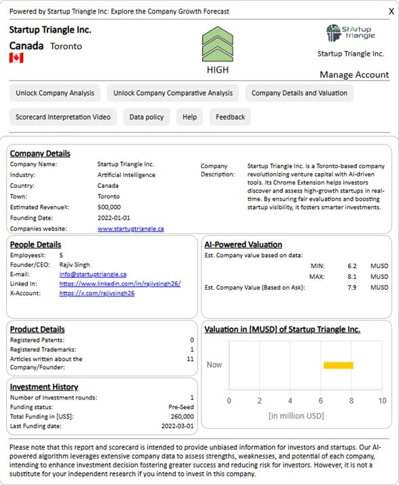Click the AI-Powered Valuation heading

243,244
